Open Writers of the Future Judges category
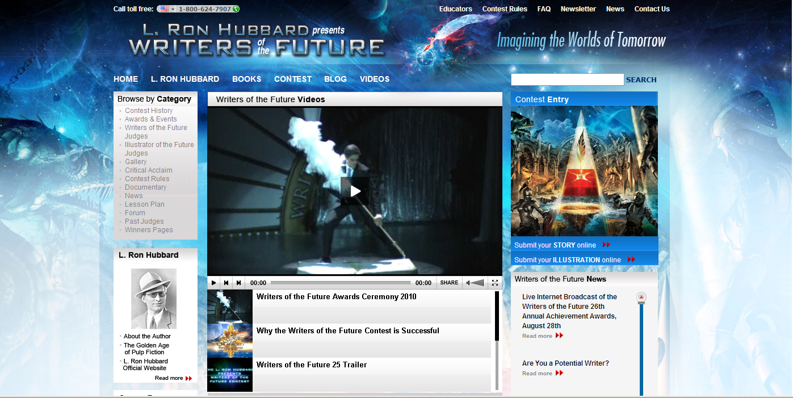 pyautogui.click(x=156, y=132)
